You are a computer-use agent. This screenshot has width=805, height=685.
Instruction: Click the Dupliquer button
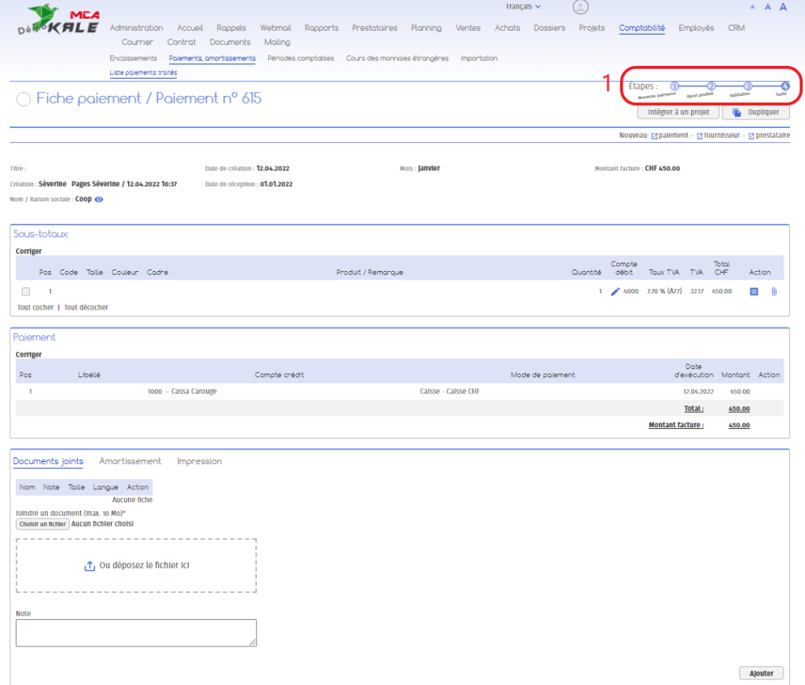[755, 112]
